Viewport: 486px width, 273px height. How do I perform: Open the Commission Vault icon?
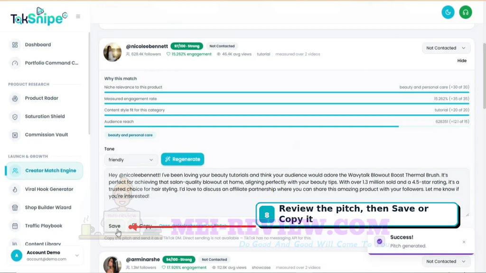15,135
